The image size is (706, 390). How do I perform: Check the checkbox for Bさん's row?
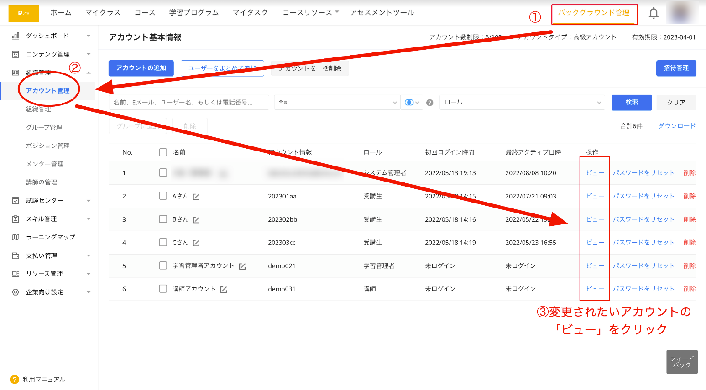tap(163, 219)
